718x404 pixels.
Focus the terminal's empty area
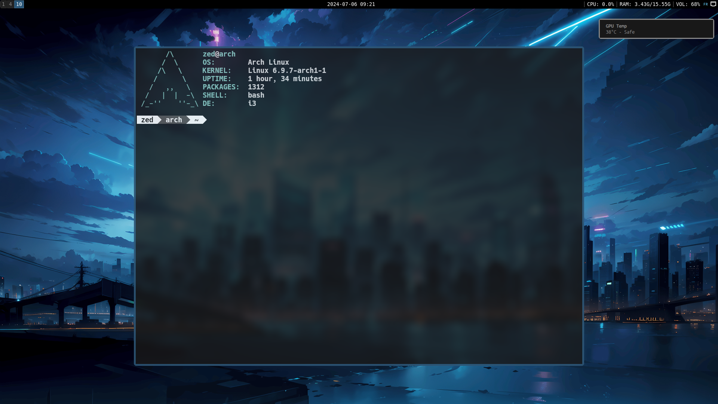(x=359, y=243)
